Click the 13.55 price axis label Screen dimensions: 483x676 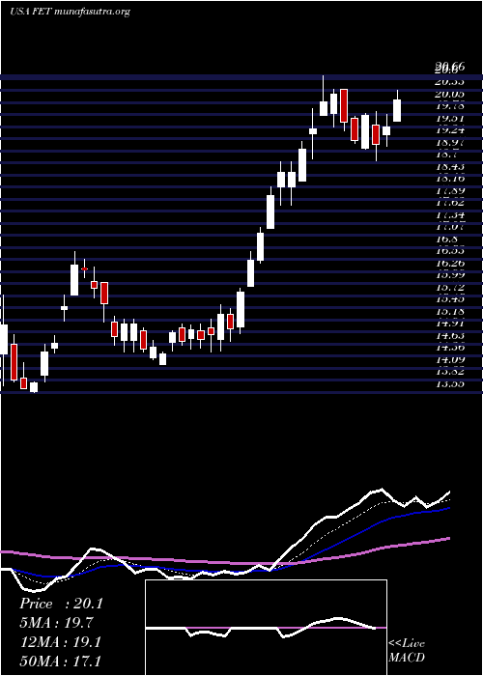click(450, 383)
